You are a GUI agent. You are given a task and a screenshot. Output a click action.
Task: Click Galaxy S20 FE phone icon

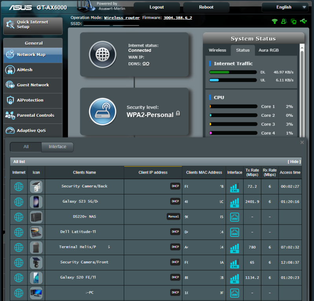36,277
